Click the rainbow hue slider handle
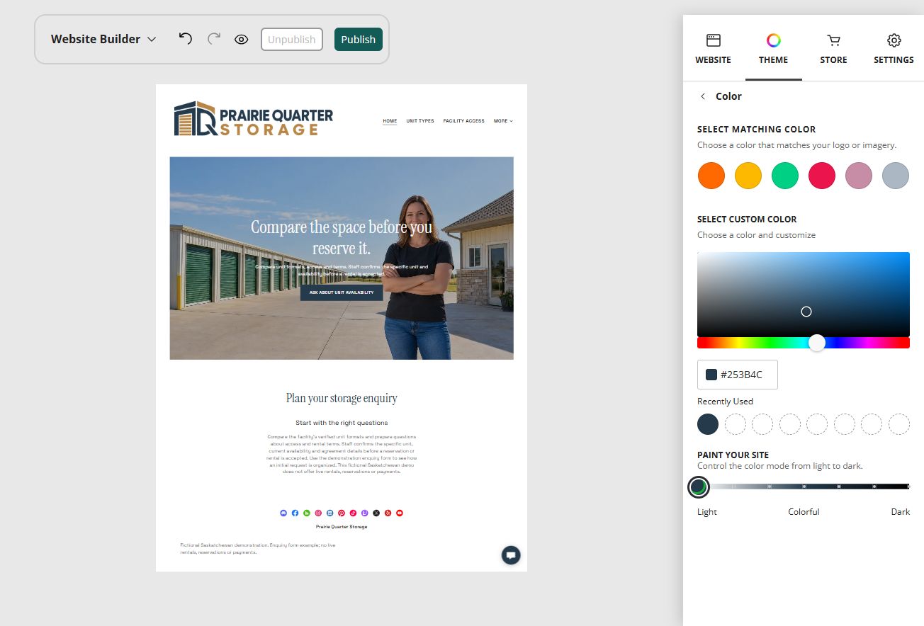 click(817, 343)
